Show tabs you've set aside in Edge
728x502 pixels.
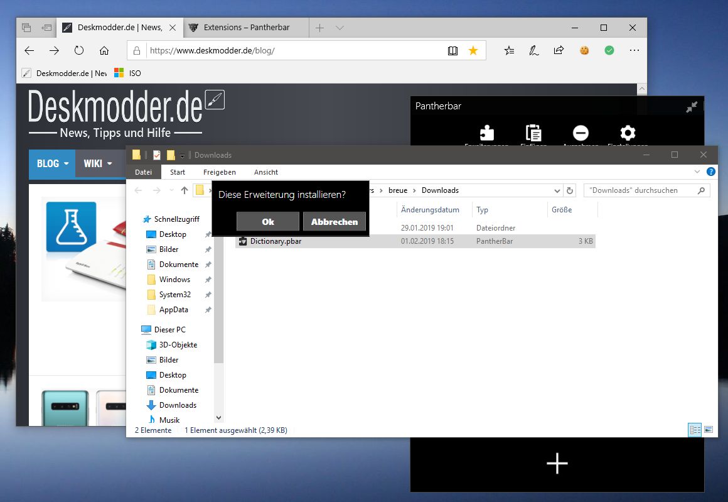pyautogui.click(x=26, y=28)
